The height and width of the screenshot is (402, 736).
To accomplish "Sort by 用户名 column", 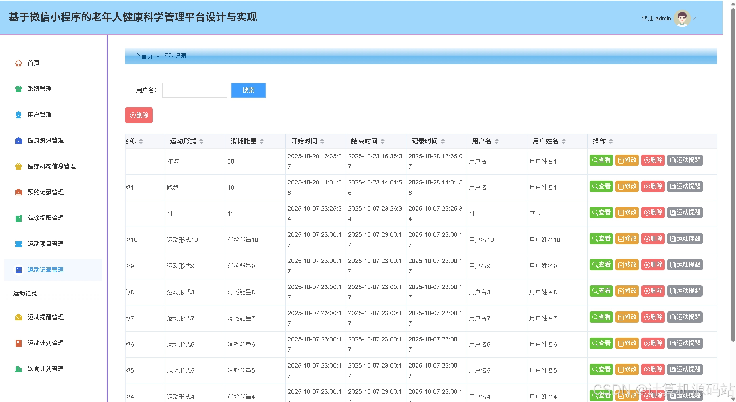I will (497, 141).
